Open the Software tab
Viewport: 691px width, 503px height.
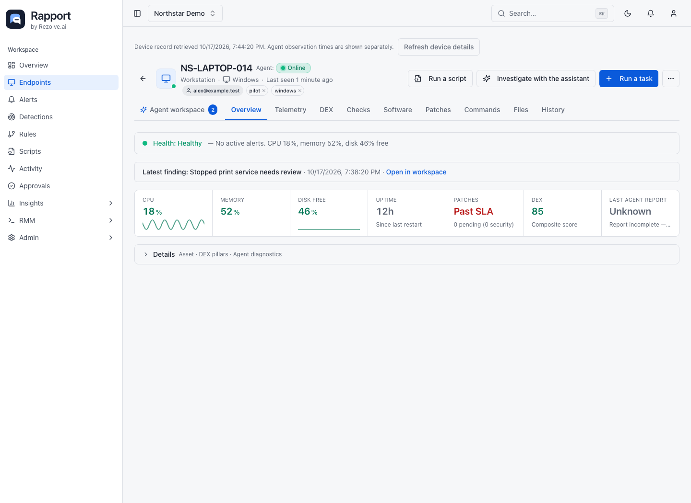tap(398, 110)
